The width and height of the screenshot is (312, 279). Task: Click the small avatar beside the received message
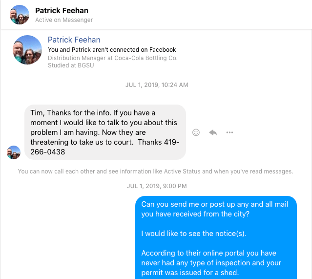coord(14,152)
